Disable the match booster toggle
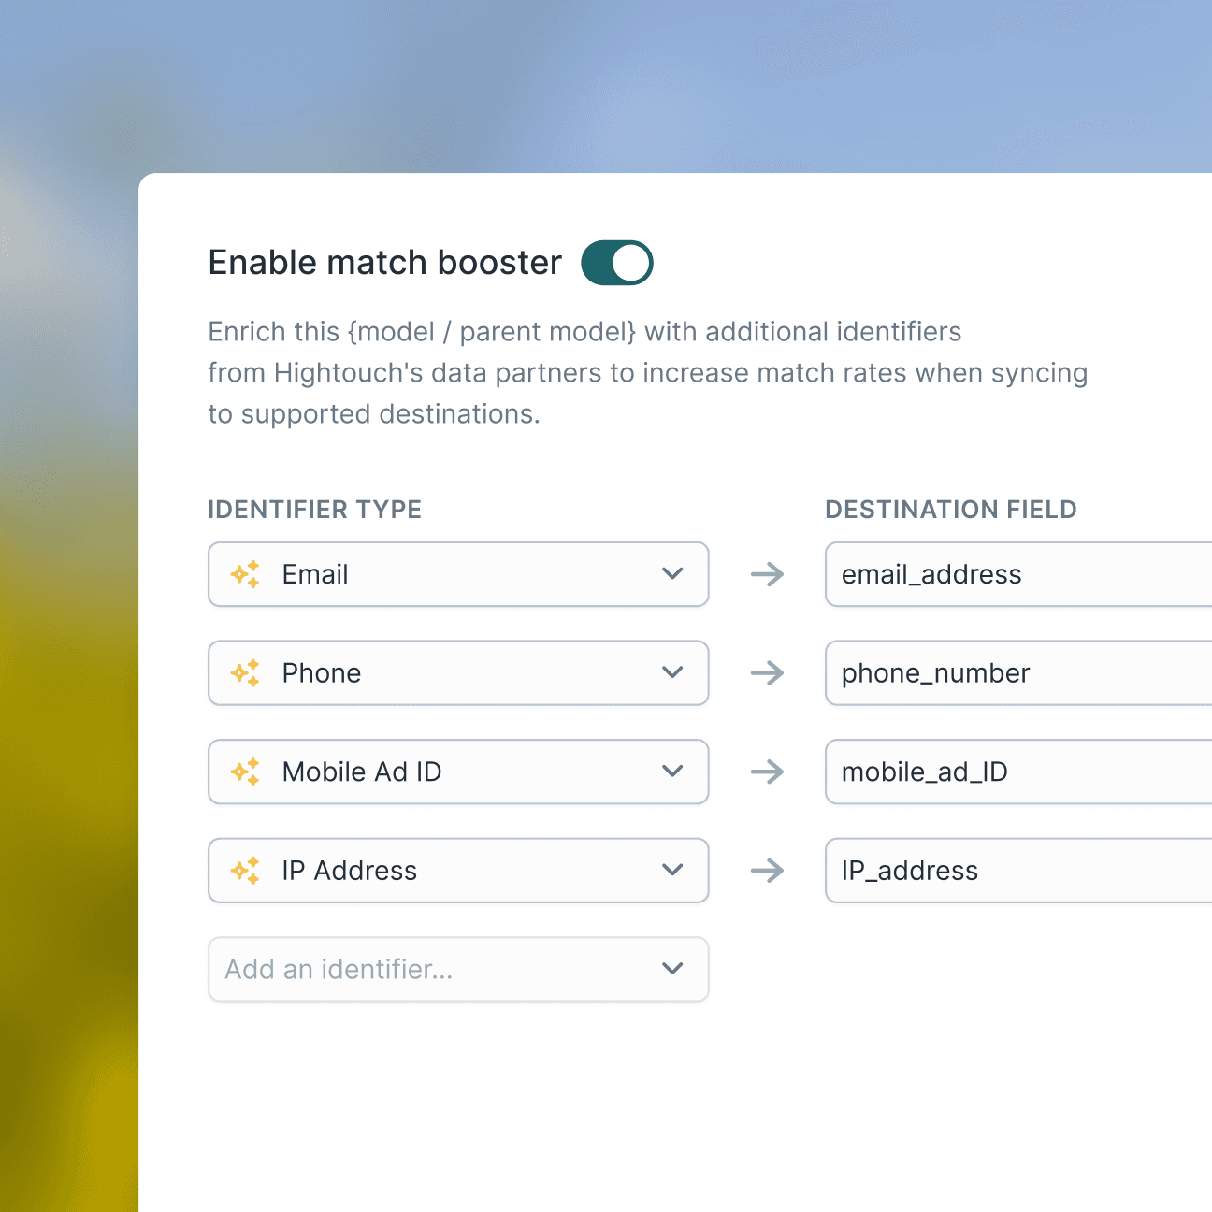1212x1212 pixels. pos(616,262)
